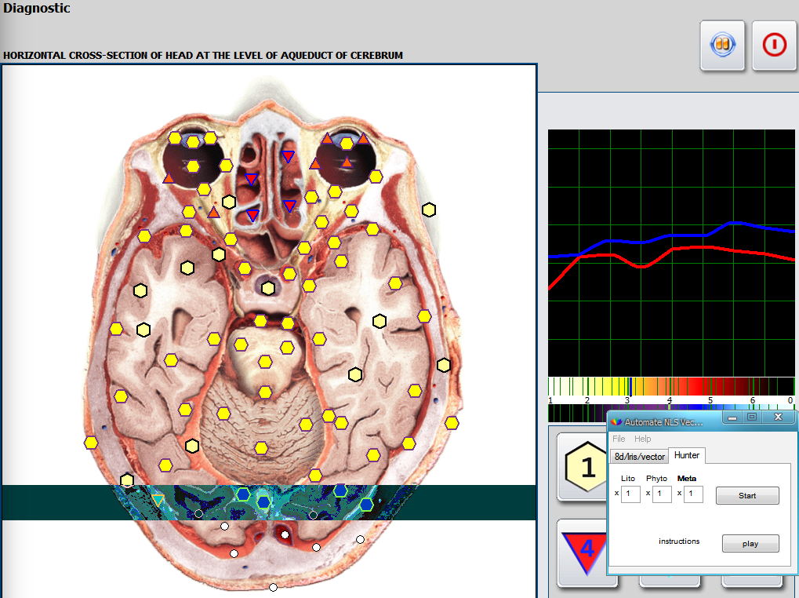This screenshot has width=799, height=598.
Task: Click the white circle point with red surround
Action: (x=285, y=534)
